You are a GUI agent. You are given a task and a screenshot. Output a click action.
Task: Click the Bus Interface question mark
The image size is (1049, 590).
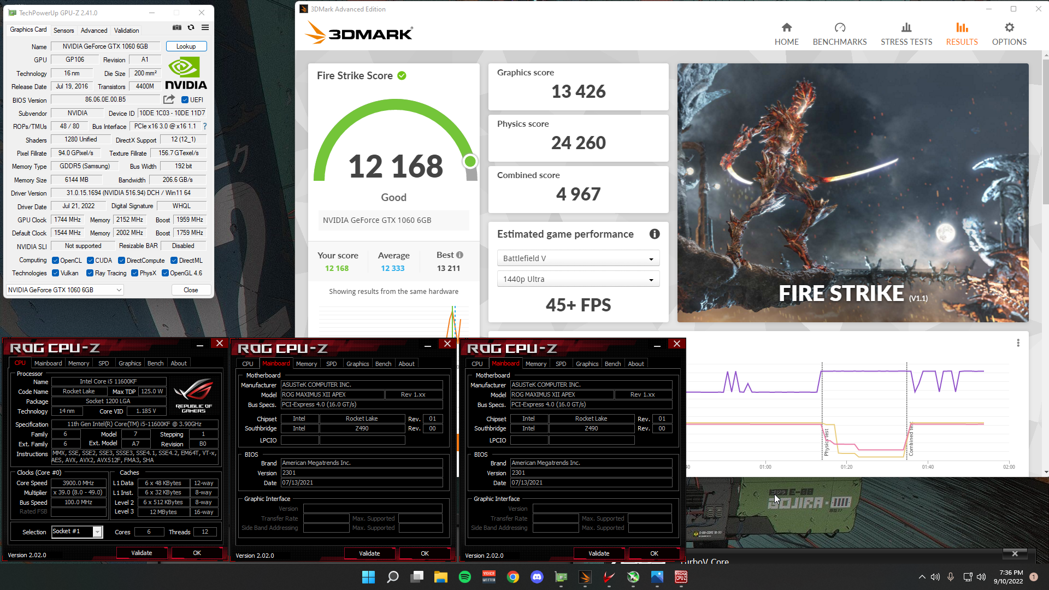[205, 126]
